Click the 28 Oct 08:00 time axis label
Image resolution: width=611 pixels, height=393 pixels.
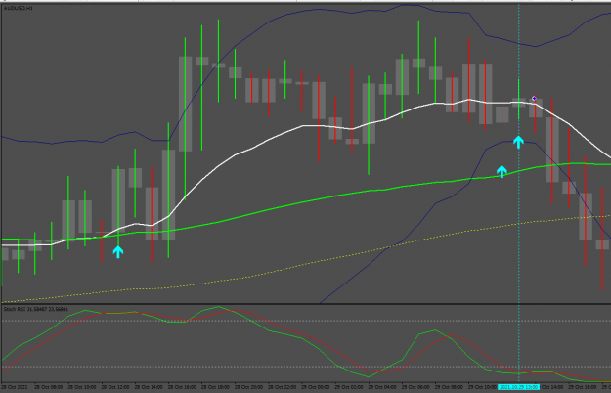click(x=48, y=387)
